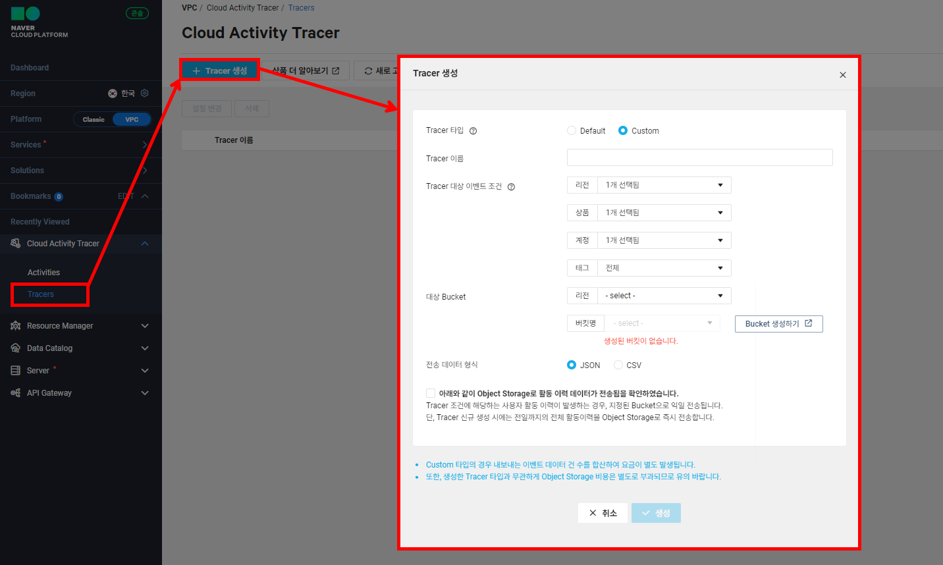Click the Resource Manager sidebar icon

(16, 326)
